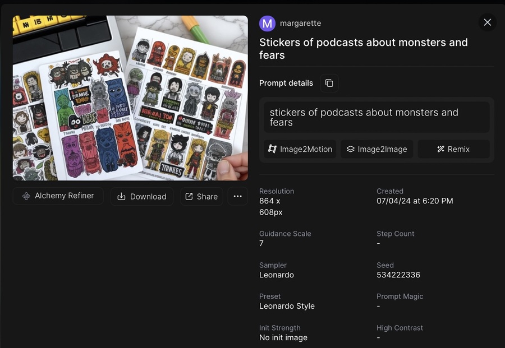Select the Guidance Scale value 7

[261, 243]
